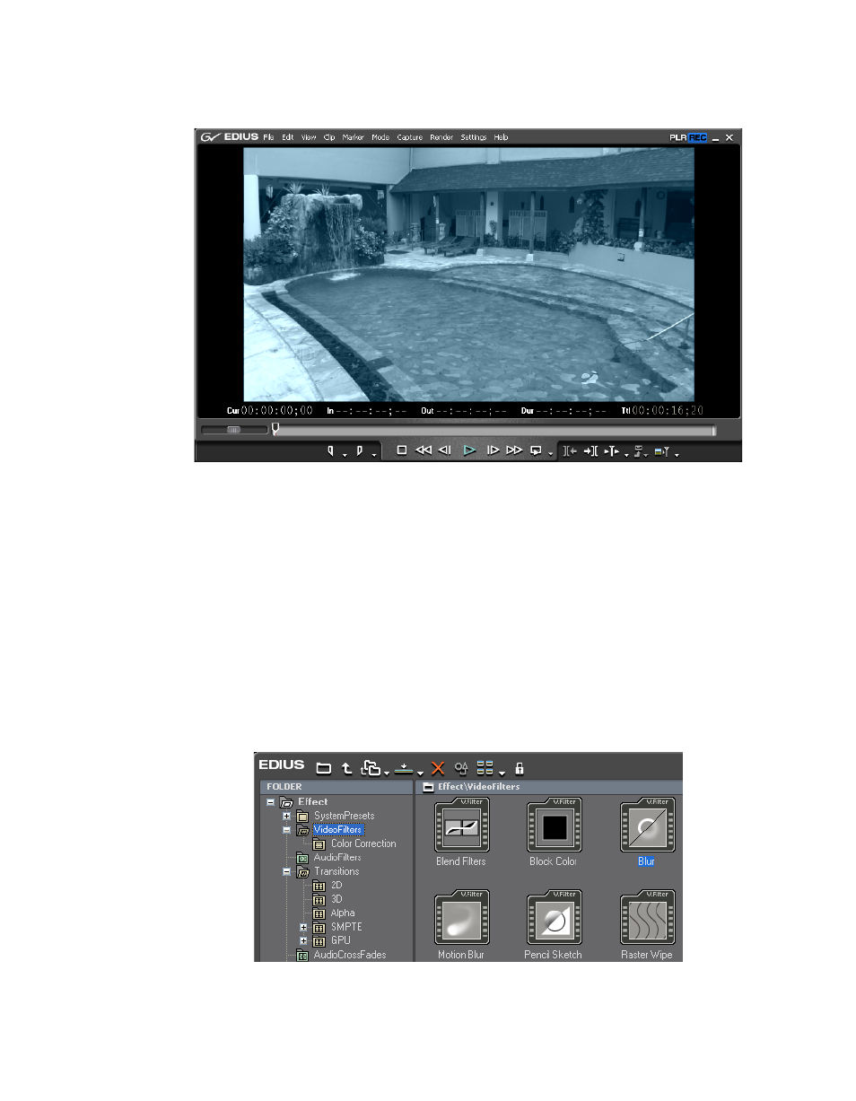
Task: Click the folder view icon in Effect palette
Action: (324, 768)
